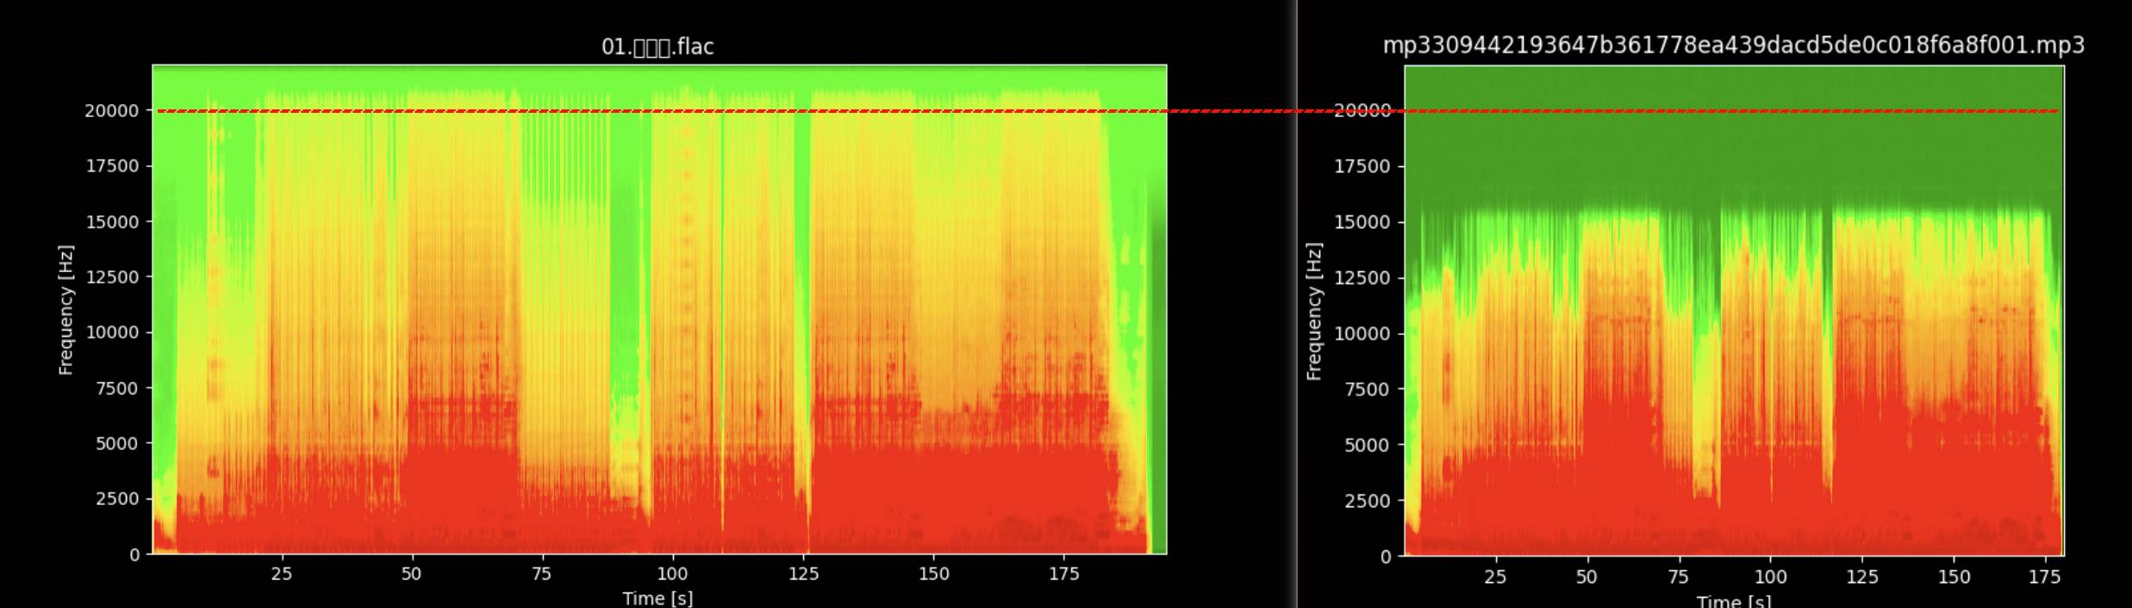This screenshot has width=2132, height=608.
Task: Click the 10000 tick on mp3 frequency axis
Action: tap(1362, 334)
